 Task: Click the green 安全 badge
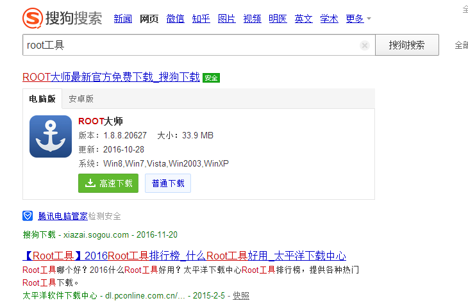pos(211,78)
